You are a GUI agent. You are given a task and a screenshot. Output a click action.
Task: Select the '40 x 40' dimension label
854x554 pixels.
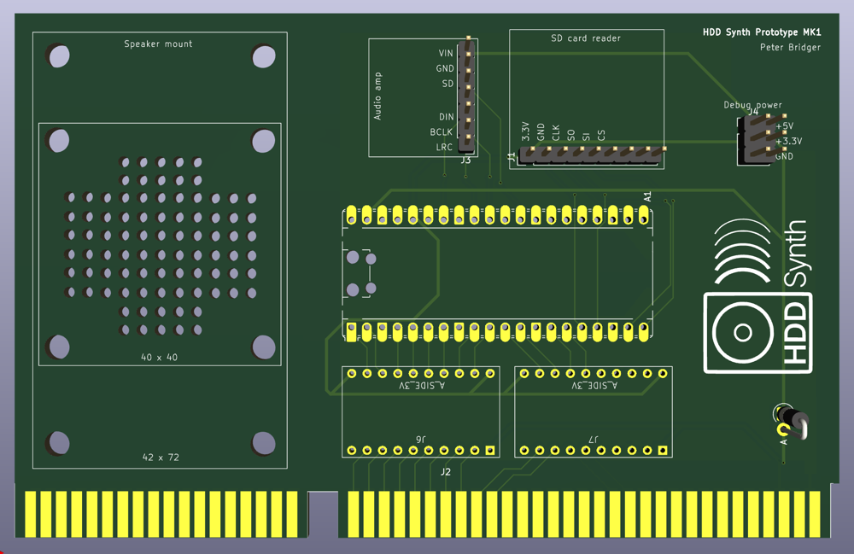point(160,357)
